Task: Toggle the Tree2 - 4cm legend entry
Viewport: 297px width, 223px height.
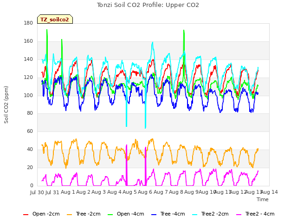Action: (x=255, y=214)
